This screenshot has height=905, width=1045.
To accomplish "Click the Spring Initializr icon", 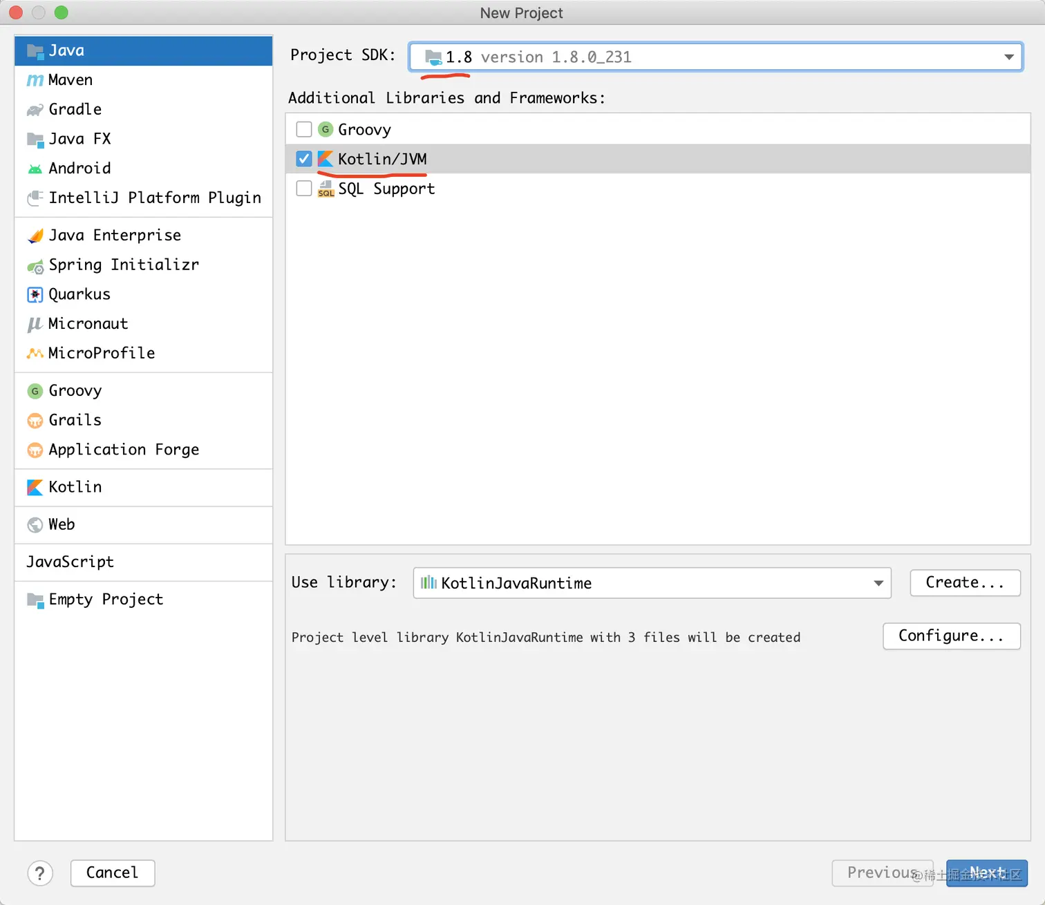I will [35, 266].
